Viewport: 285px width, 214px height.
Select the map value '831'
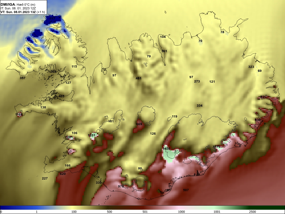tap(263, 97)
